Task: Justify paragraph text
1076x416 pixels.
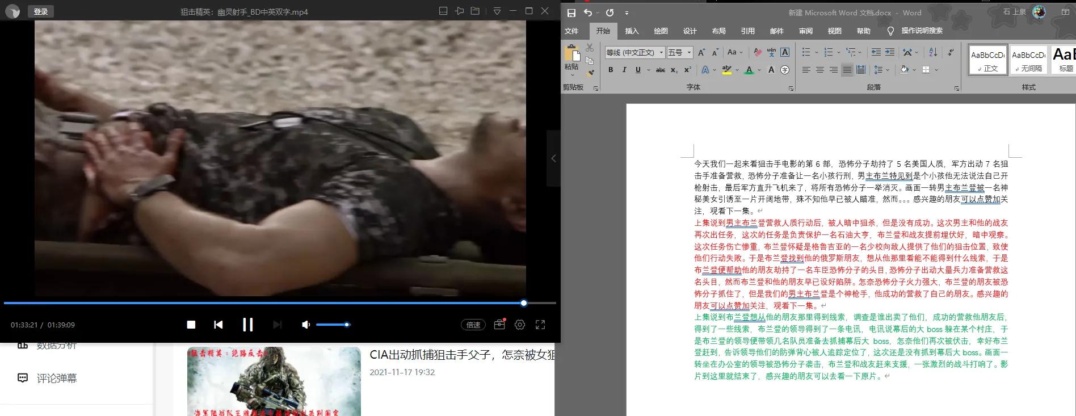Action: click(847, 70)
